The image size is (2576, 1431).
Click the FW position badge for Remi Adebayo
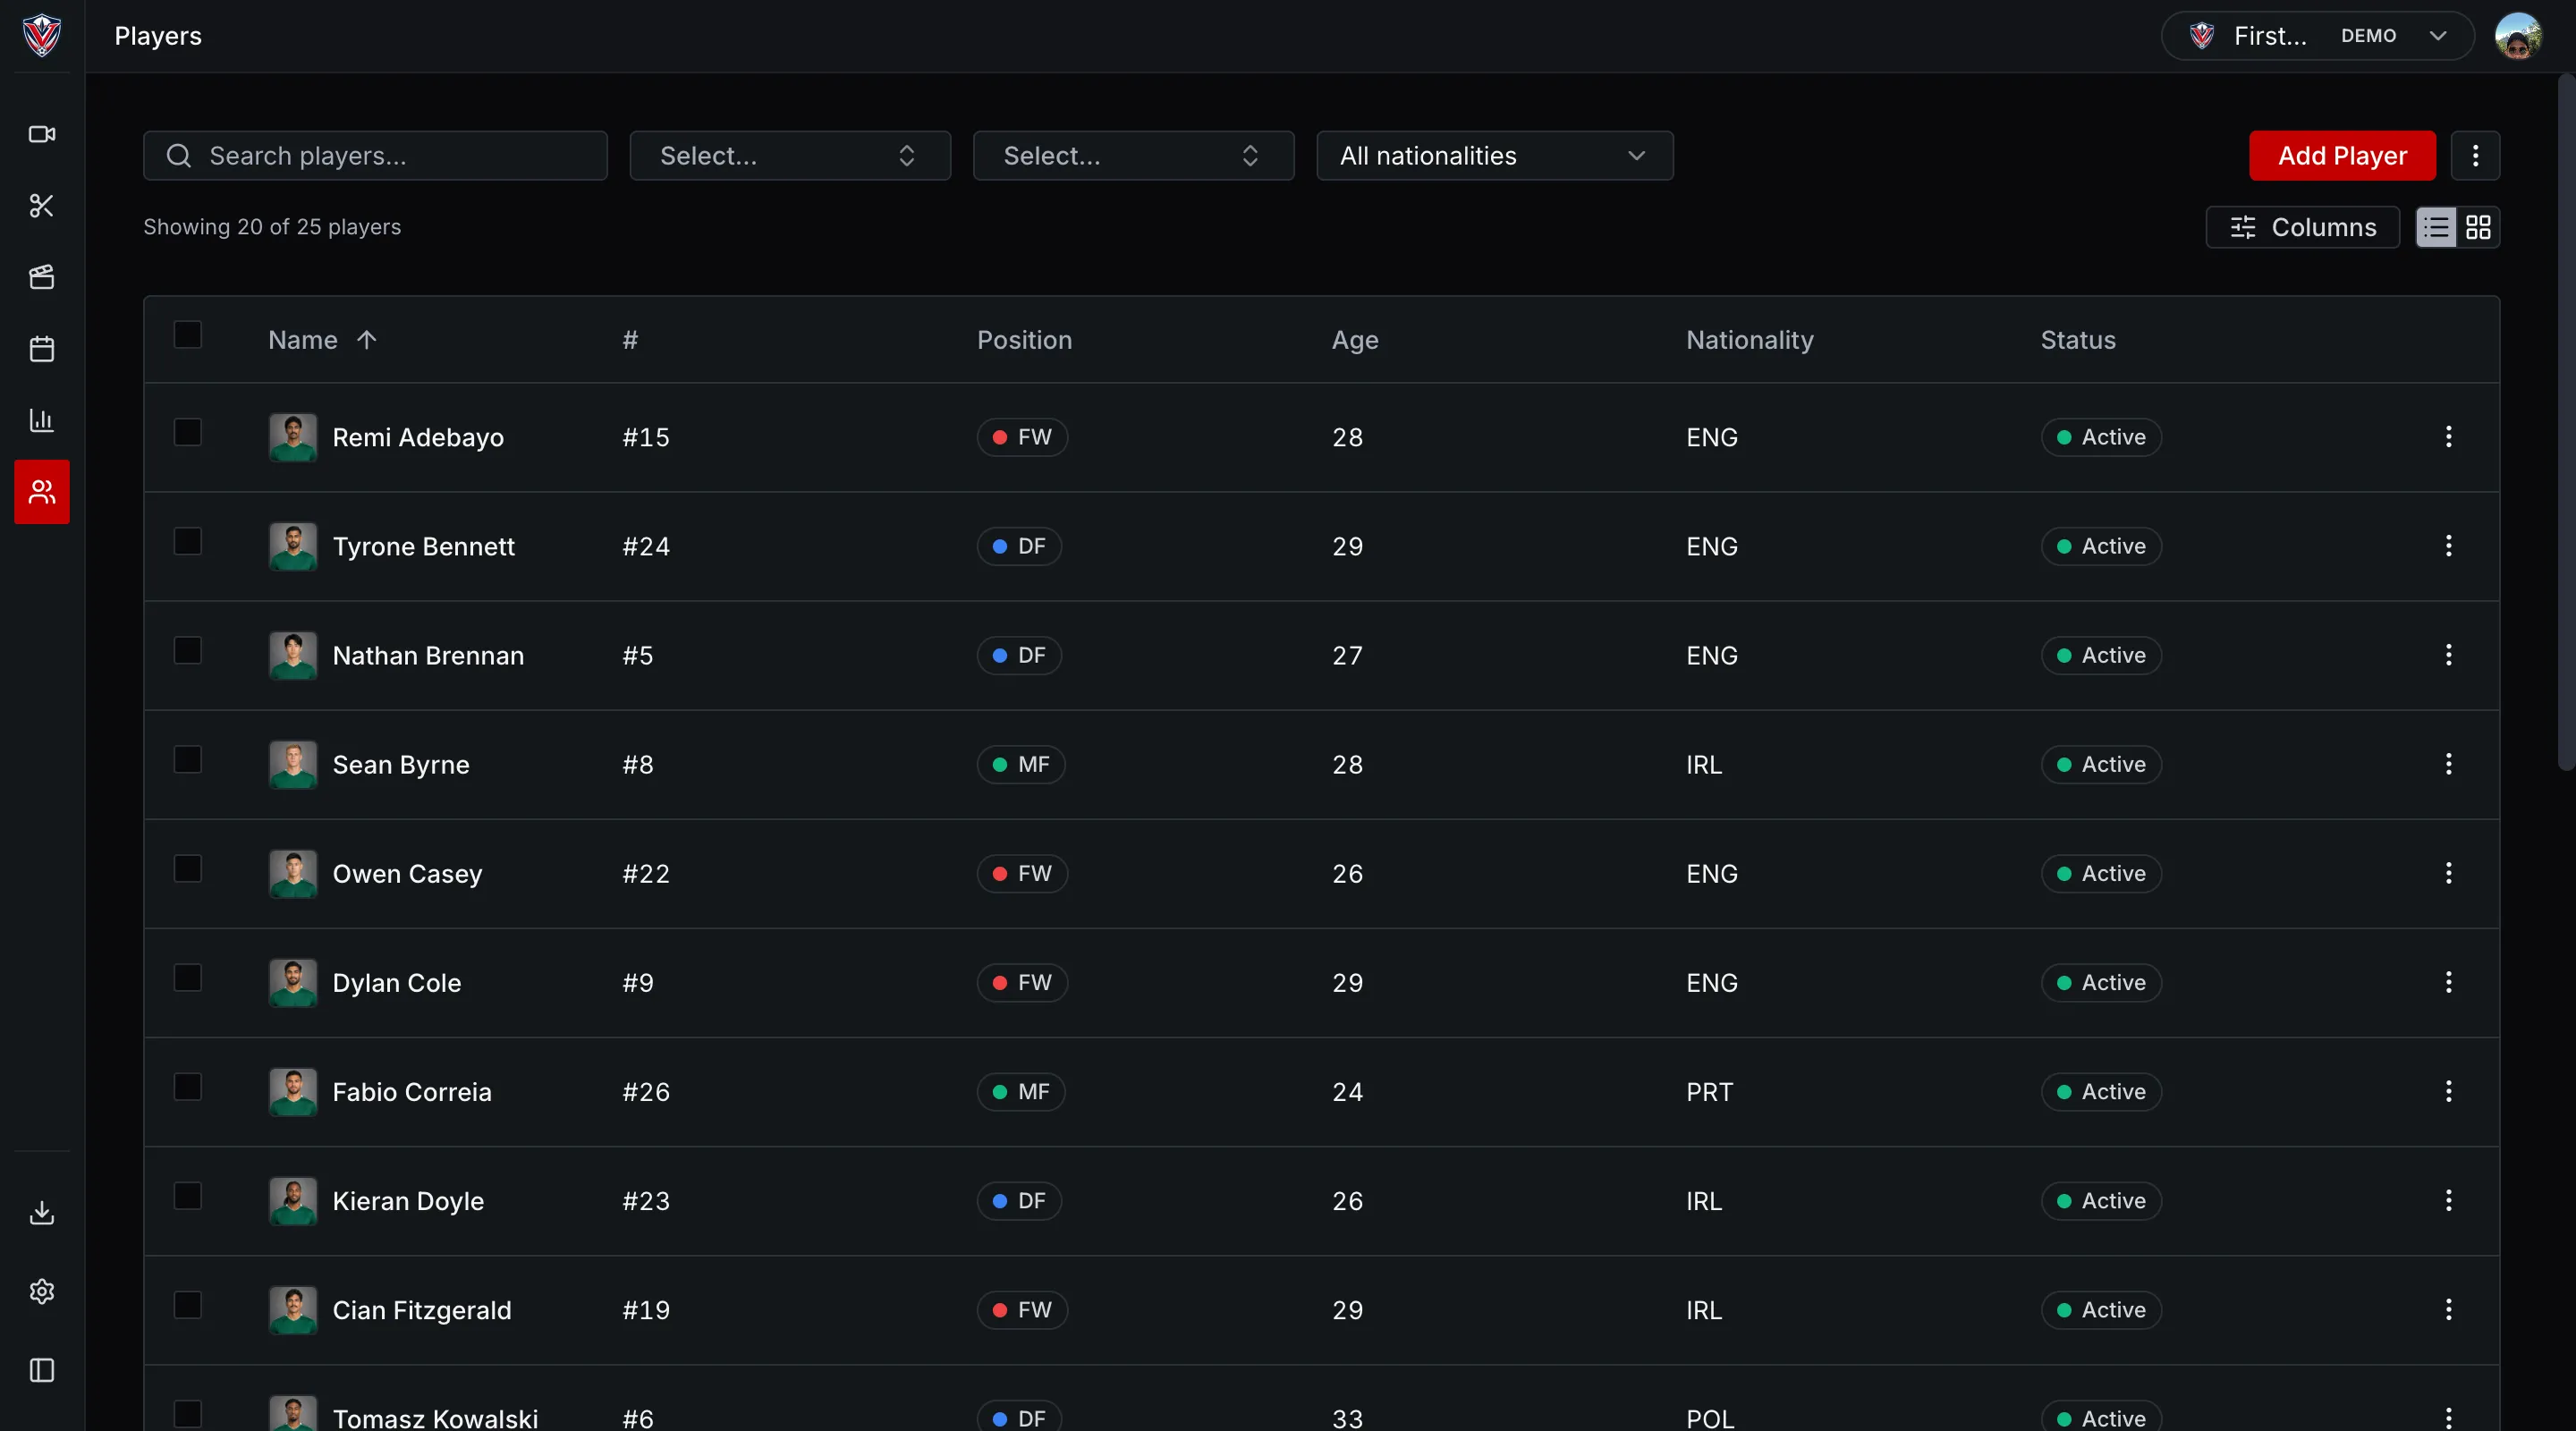tap(1022, 437)
